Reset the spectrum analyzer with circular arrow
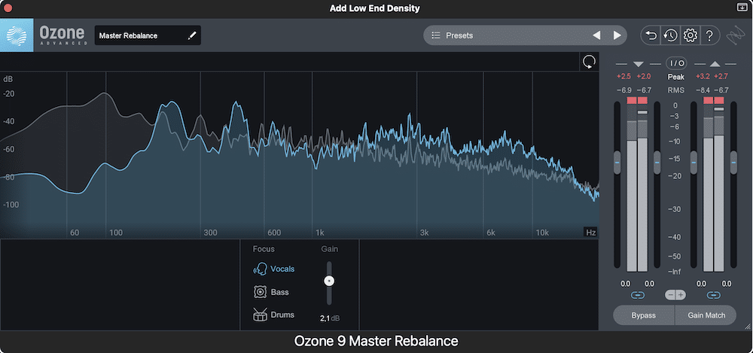753x353 pixels. pyautogui.click(x=589, y=62)
